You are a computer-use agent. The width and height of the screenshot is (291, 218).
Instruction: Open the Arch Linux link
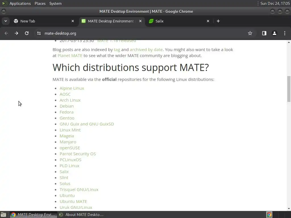click(x=70, y=100)
